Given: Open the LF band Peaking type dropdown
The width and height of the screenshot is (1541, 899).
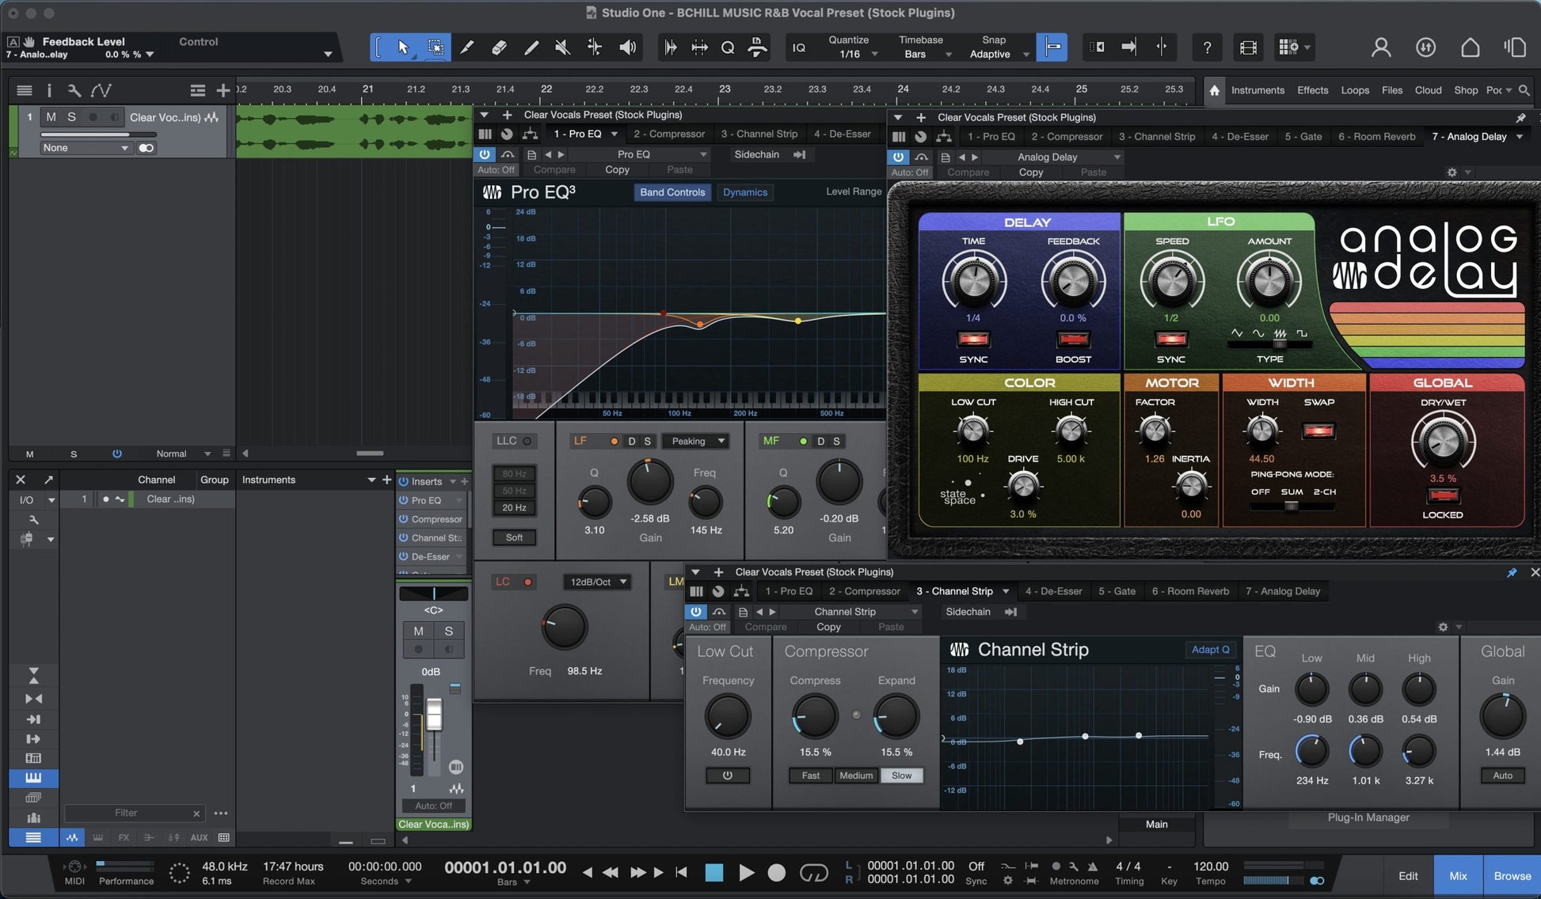Looking at the screenshot, I should click(x=695, y=441).
